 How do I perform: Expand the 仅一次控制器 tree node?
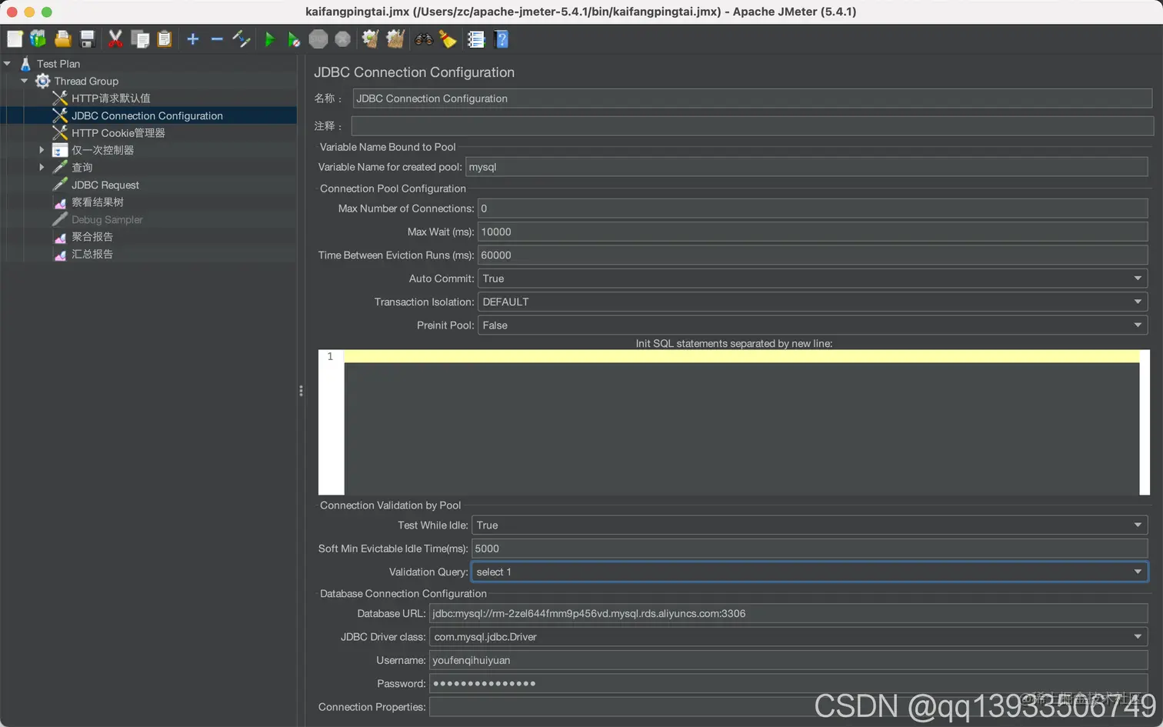(x=42, y=150)
